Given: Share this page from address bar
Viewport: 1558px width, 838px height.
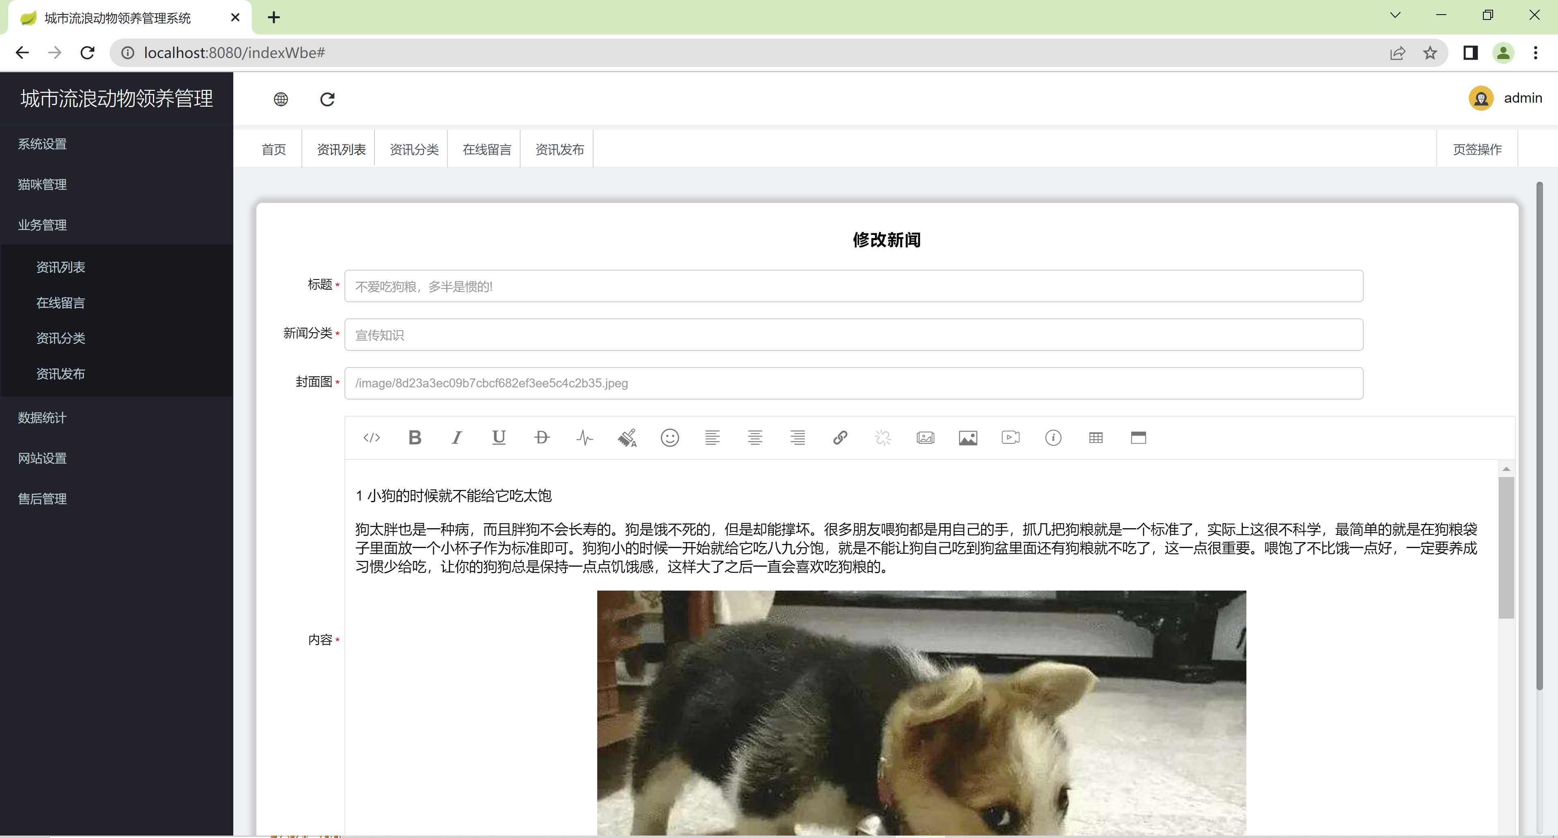Looking at the screenshot, I should click(x=1397, y=53).
